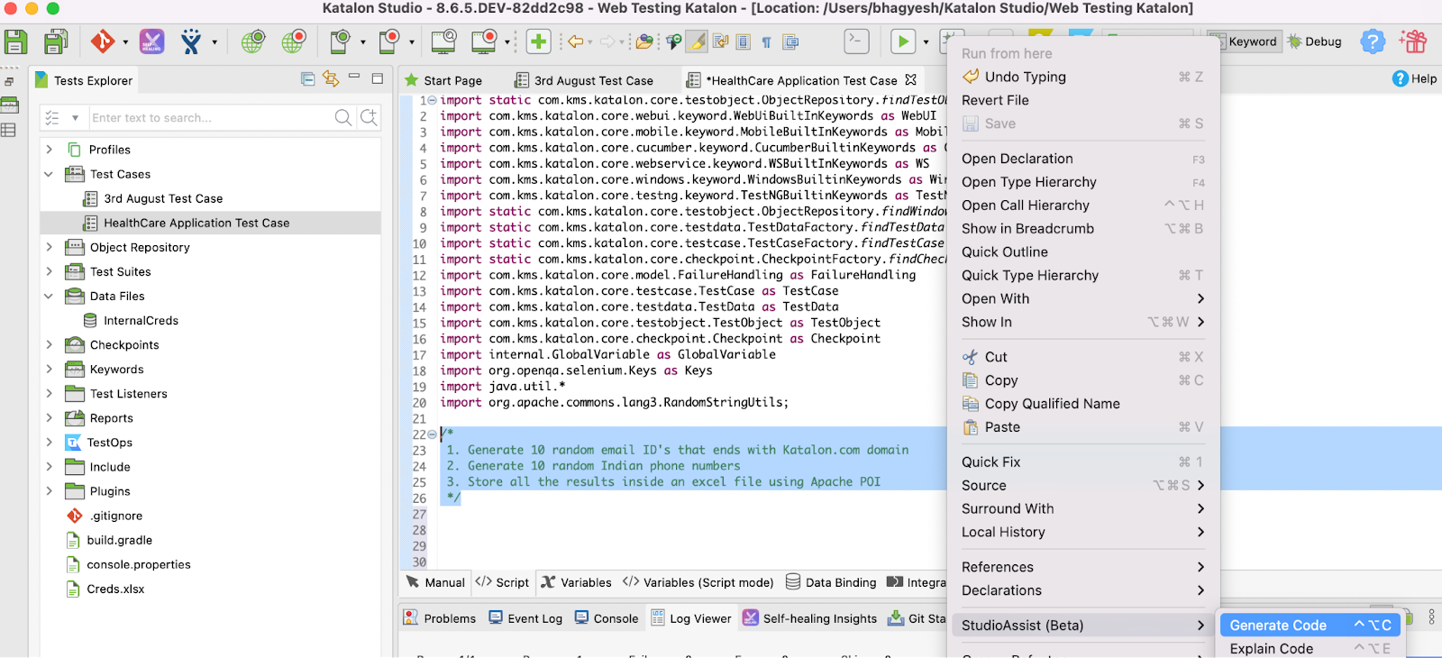
Task: Open the Self-healing Insights tab
Action: pos(810,618)
